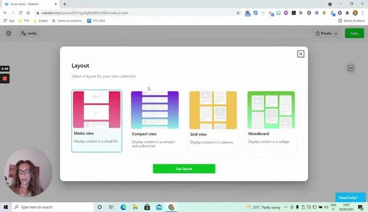This screenshot has width=368, height=212.
Task: Open the TOP bookmarks folder
Action: click(24, 20)
